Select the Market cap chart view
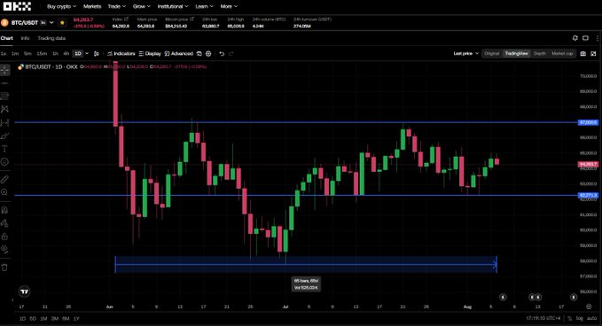This screenshot has width=602, height=326. 562,54
